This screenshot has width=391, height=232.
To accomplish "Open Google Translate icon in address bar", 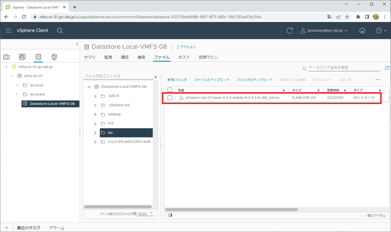I will coord(330,17).
